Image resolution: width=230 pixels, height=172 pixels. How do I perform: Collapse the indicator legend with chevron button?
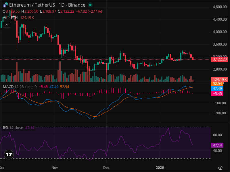click(7, 25)
